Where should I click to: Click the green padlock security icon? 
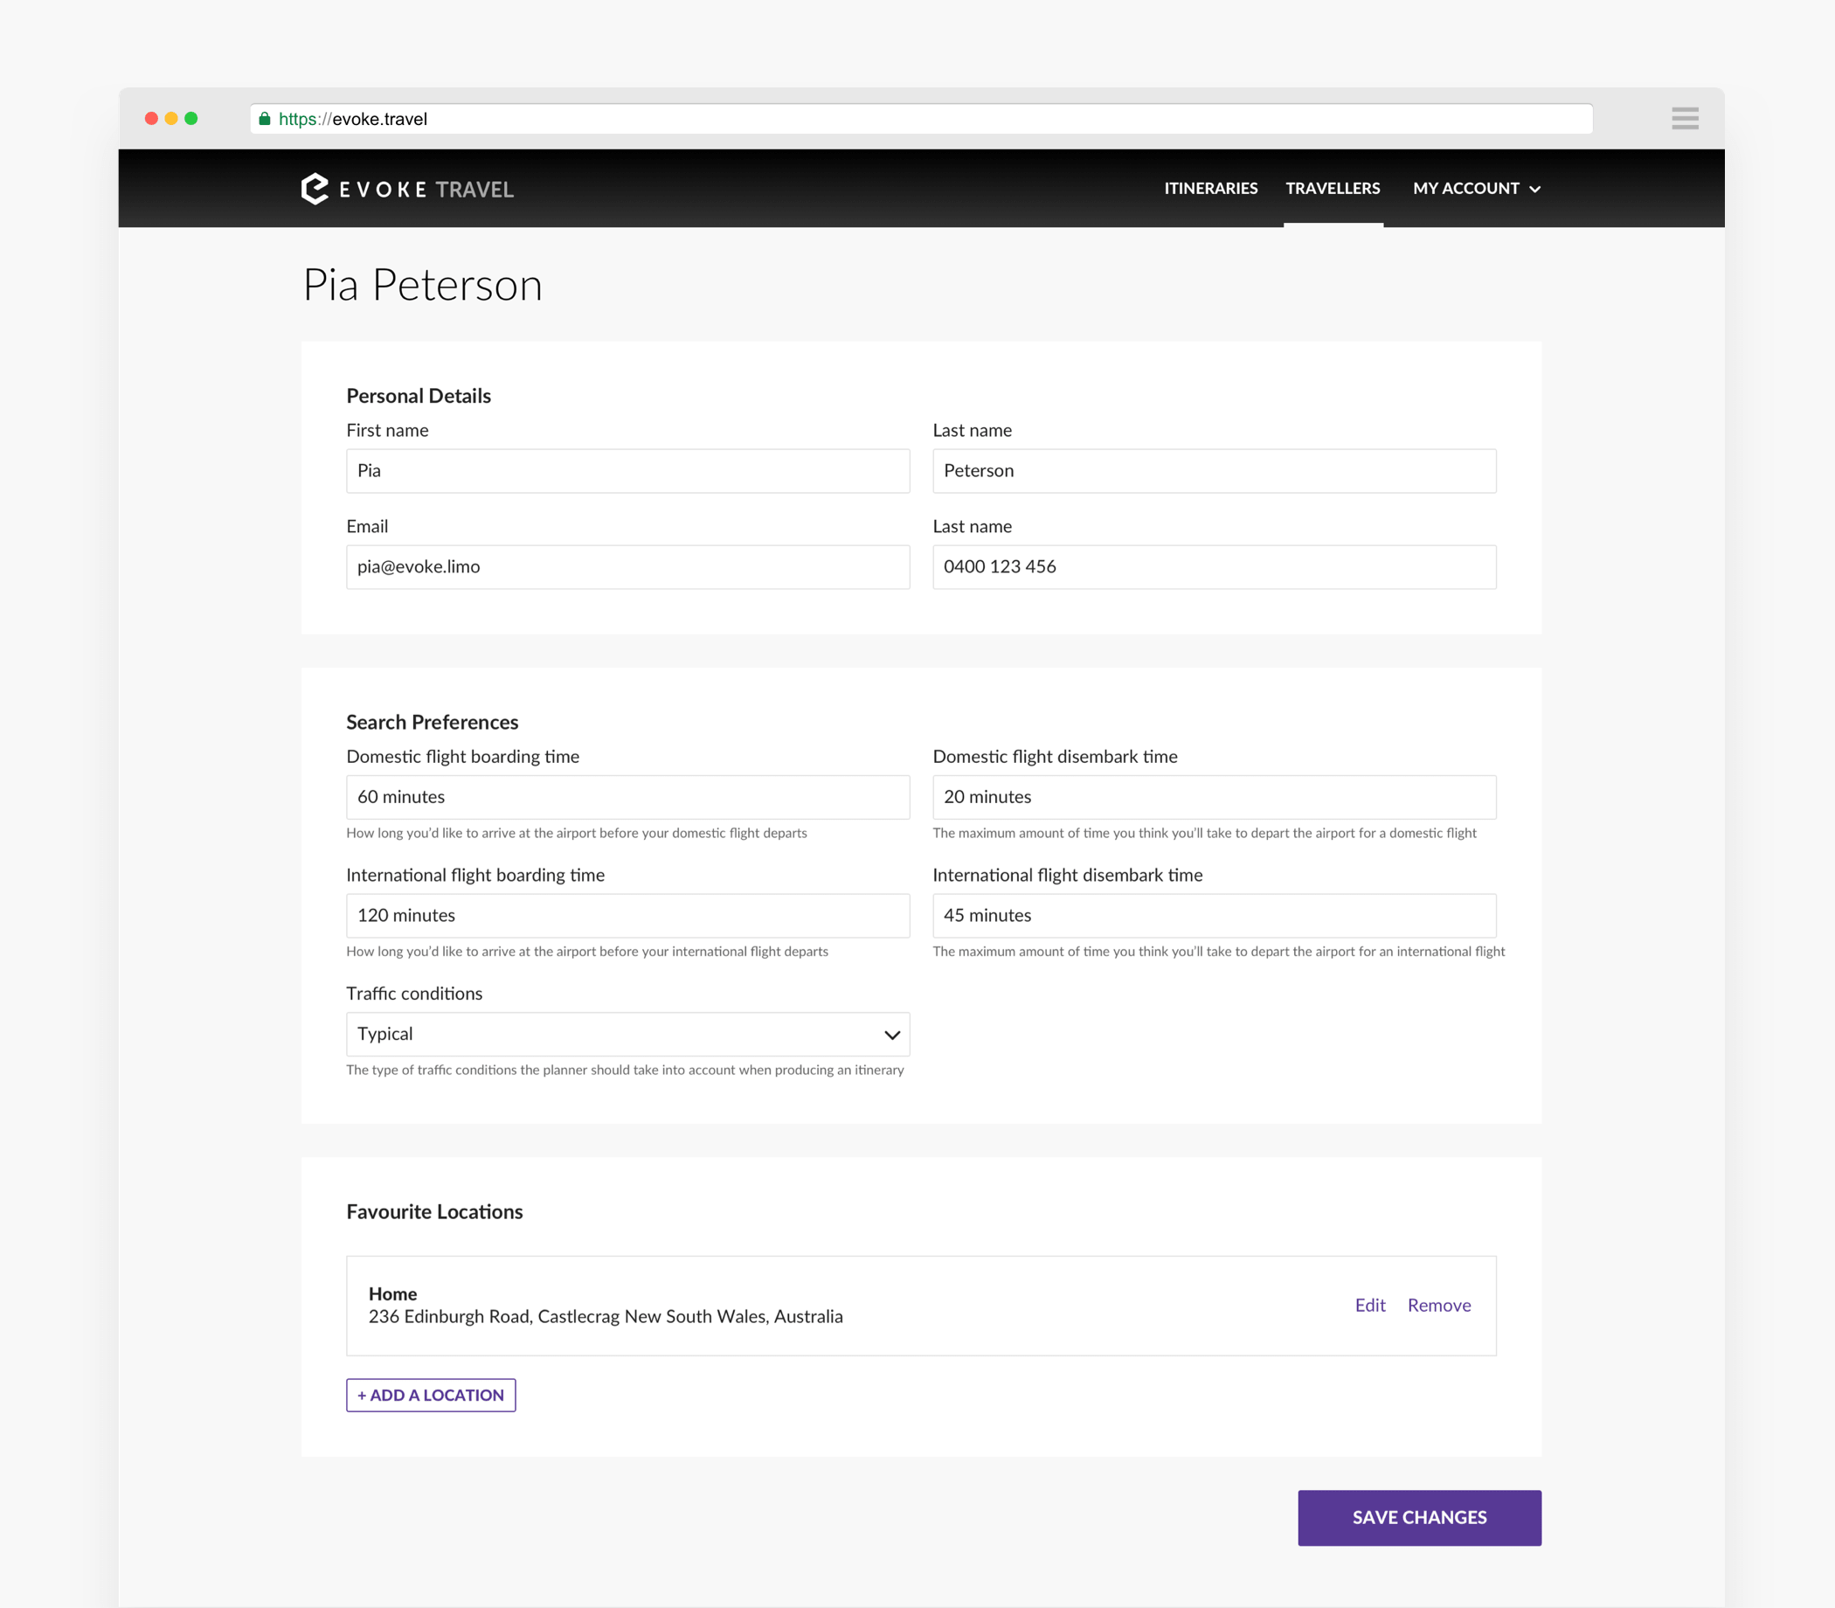point(265,119)
